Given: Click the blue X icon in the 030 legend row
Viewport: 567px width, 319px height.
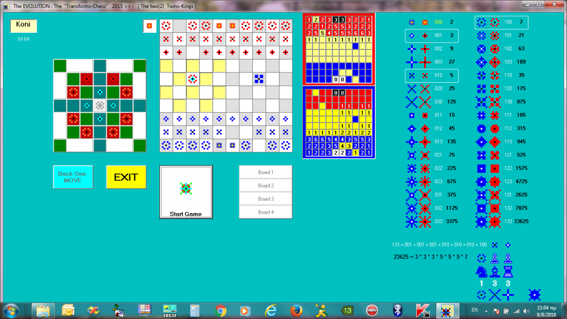Looking at the screenshot, I should (x=412, y=102).
